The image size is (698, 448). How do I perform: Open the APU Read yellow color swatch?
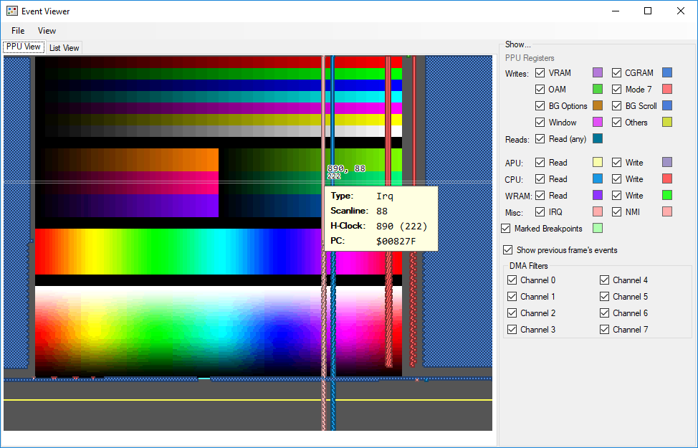point(598,163)
